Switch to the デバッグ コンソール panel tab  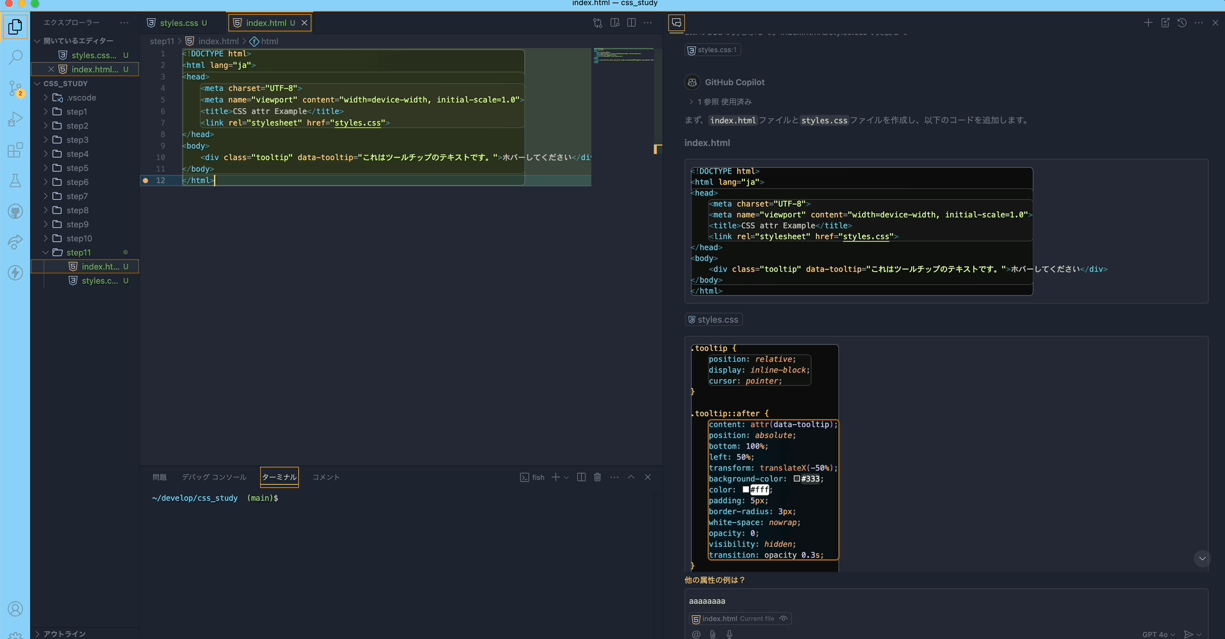coord(214,477)
